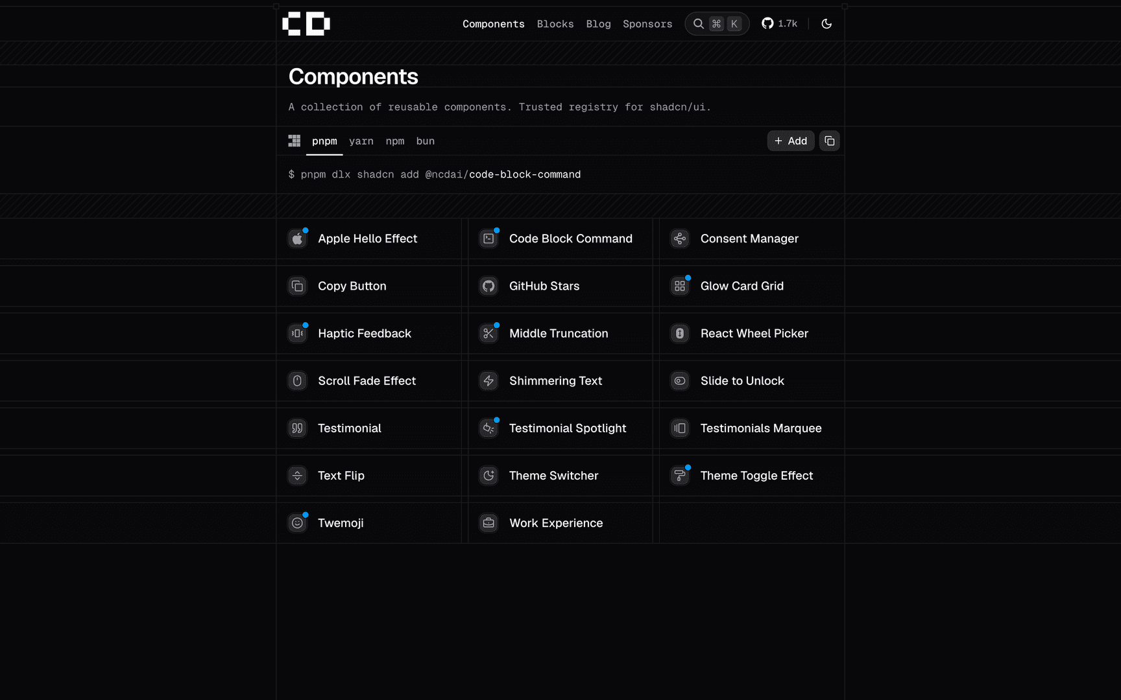Click the site logo in the header
Screen dimensions: 1121x700
point(306,23)
